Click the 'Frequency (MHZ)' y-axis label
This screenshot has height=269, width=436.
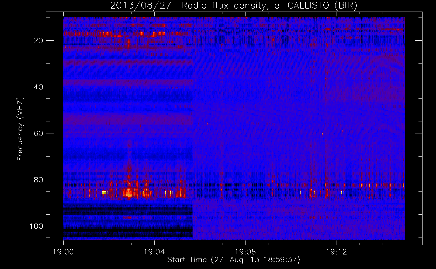tap(20, 129)
